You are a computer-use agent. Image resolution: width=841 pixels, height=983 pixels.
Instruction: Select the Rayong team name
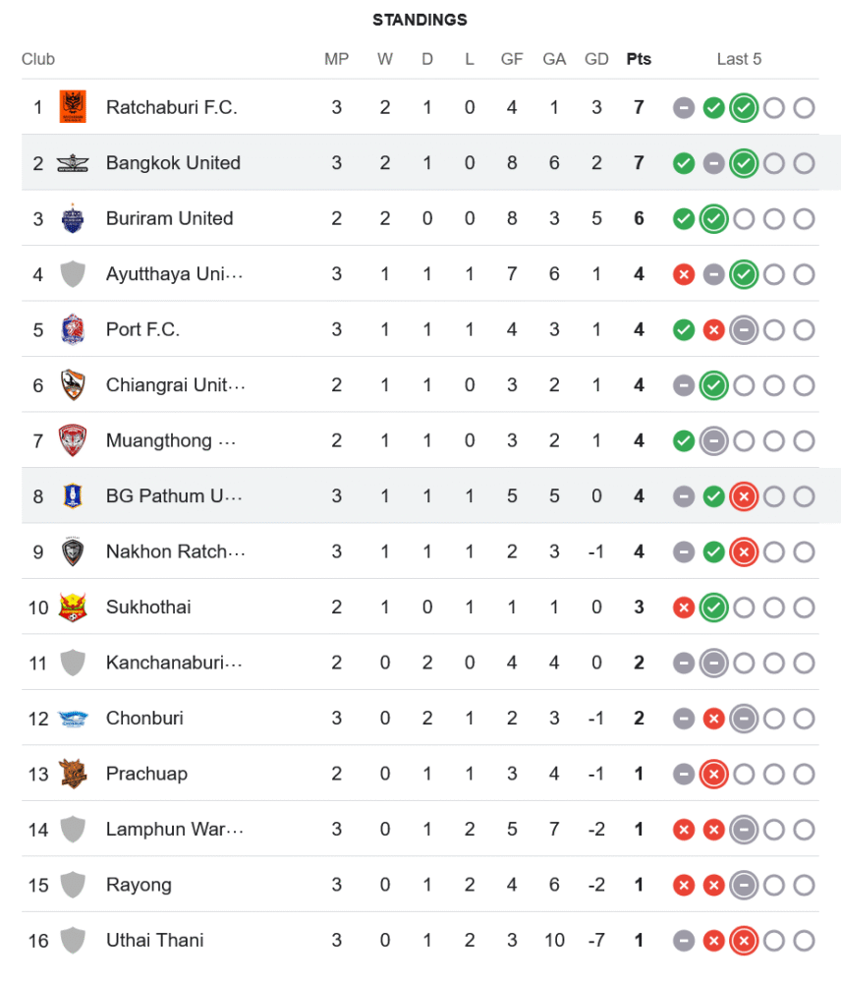(139, 885)
